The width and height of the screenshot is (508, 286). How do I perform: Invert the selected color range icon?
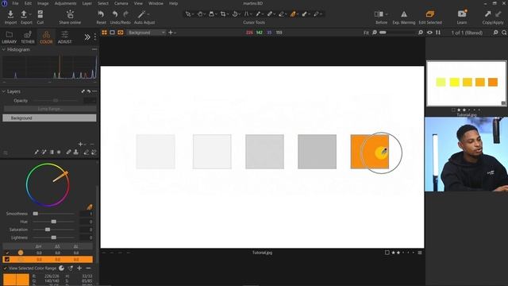(62, 269)
